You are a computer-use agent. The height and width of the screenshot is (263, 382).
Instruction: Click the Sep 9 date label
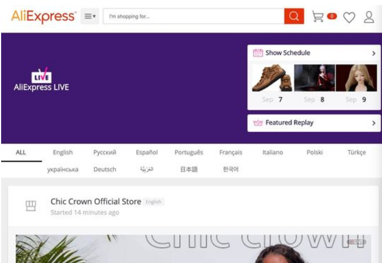point(356,100)
